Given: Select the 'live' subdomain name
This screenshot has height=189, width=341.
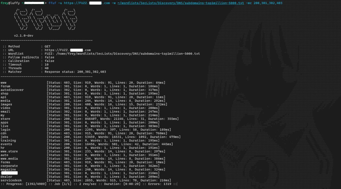Looking at the screenshot, I should click(4, 126).
